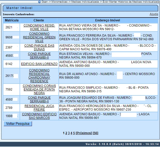Jump to last page 56
160x147 pixels.
(x=95, y=133)
